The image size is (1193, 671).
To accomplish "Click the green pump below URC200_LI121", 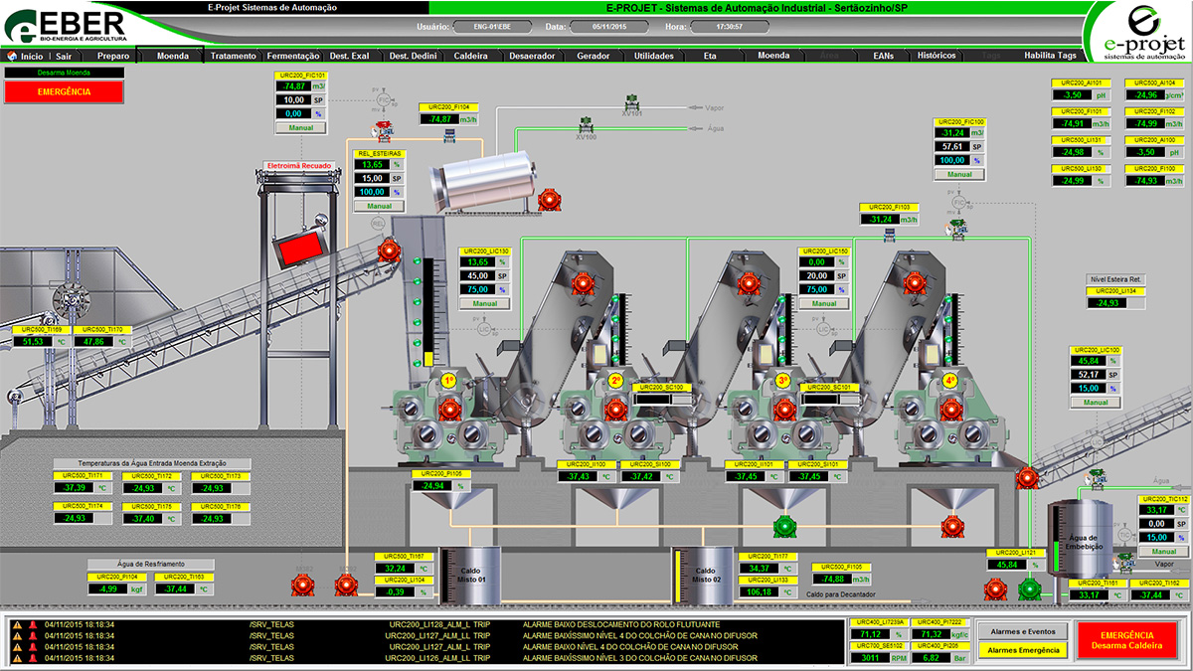I will click(x=1028, y=590).
